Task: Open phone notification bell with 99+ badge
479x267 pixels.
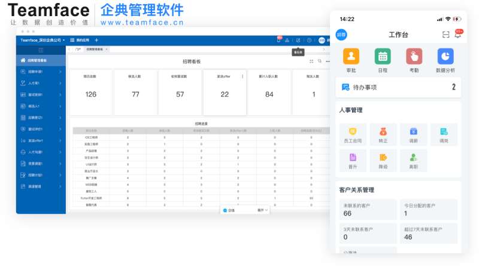Action: [458, 34]
